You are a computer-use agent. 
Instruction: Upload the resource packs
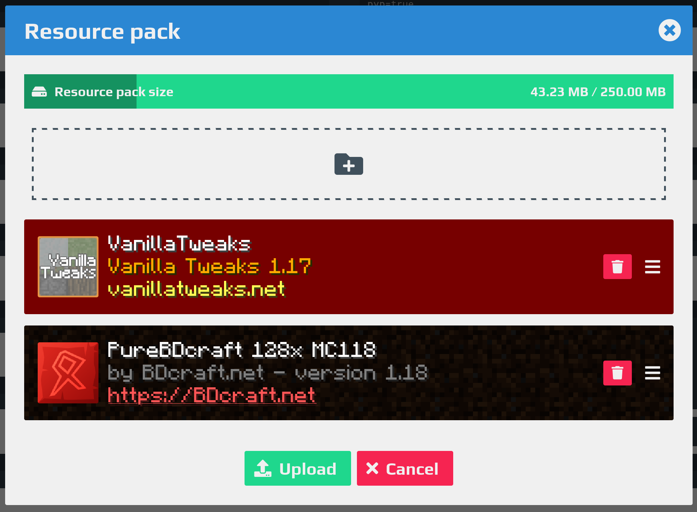298,468
